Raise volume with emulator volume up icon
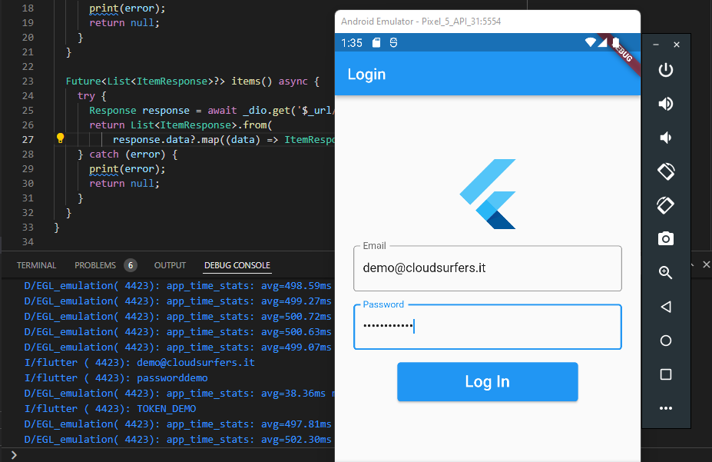This screenshot has width=712, height=462. tap(666, 104)
